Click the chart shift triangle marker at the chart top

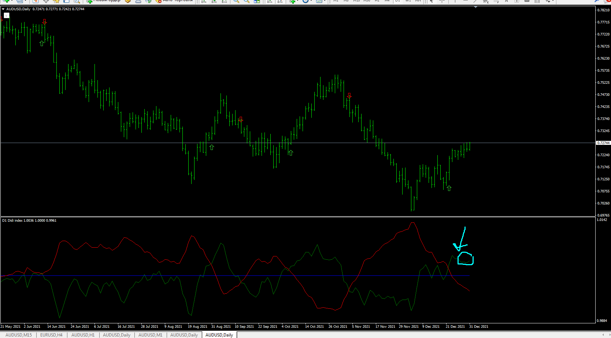click(x=475, y=7)
